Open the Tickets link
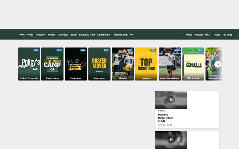 [216, 35]
